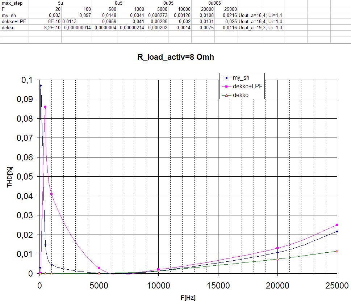The image size is (351, 303).
Task: Click note 'Uout_a=19,3; Ui=1,3'
Action: [260, 28]
